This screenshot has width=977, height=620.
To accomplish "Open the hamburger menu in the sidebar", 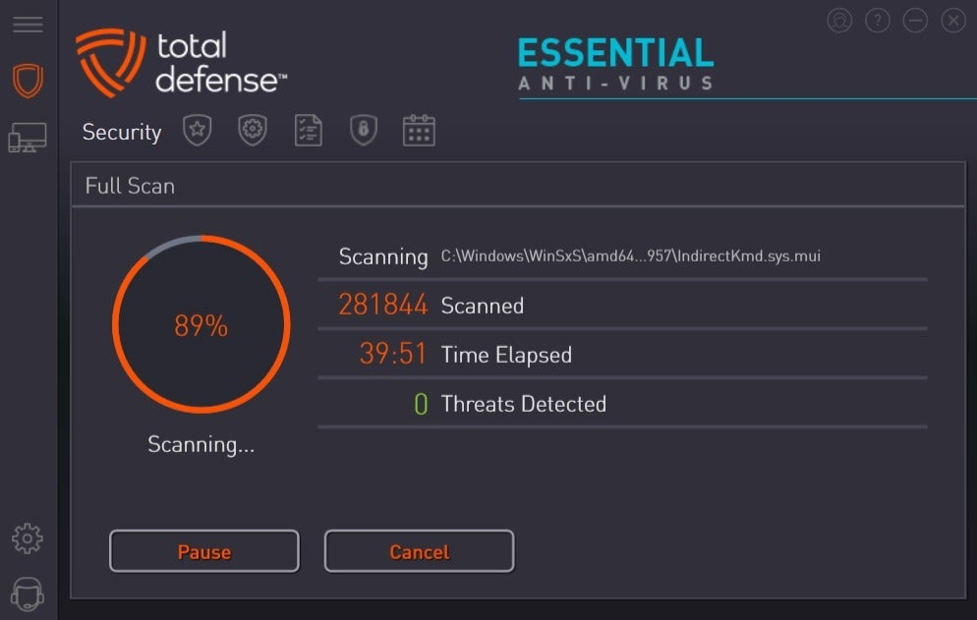I will (28, 26).
